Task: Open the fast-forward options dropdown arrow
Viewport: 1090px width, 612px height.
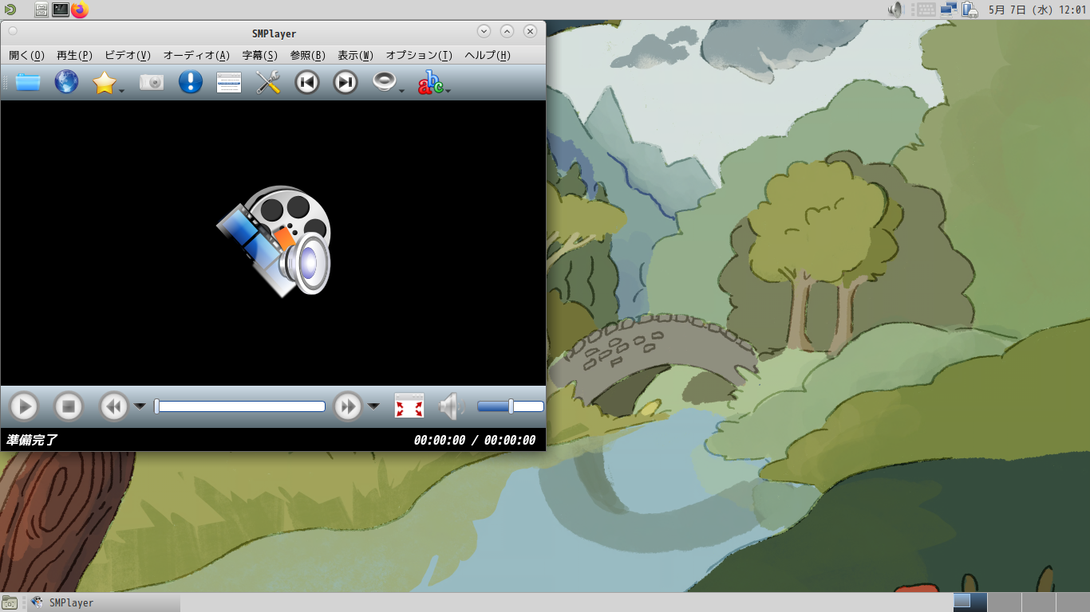Action: point(373,406)
